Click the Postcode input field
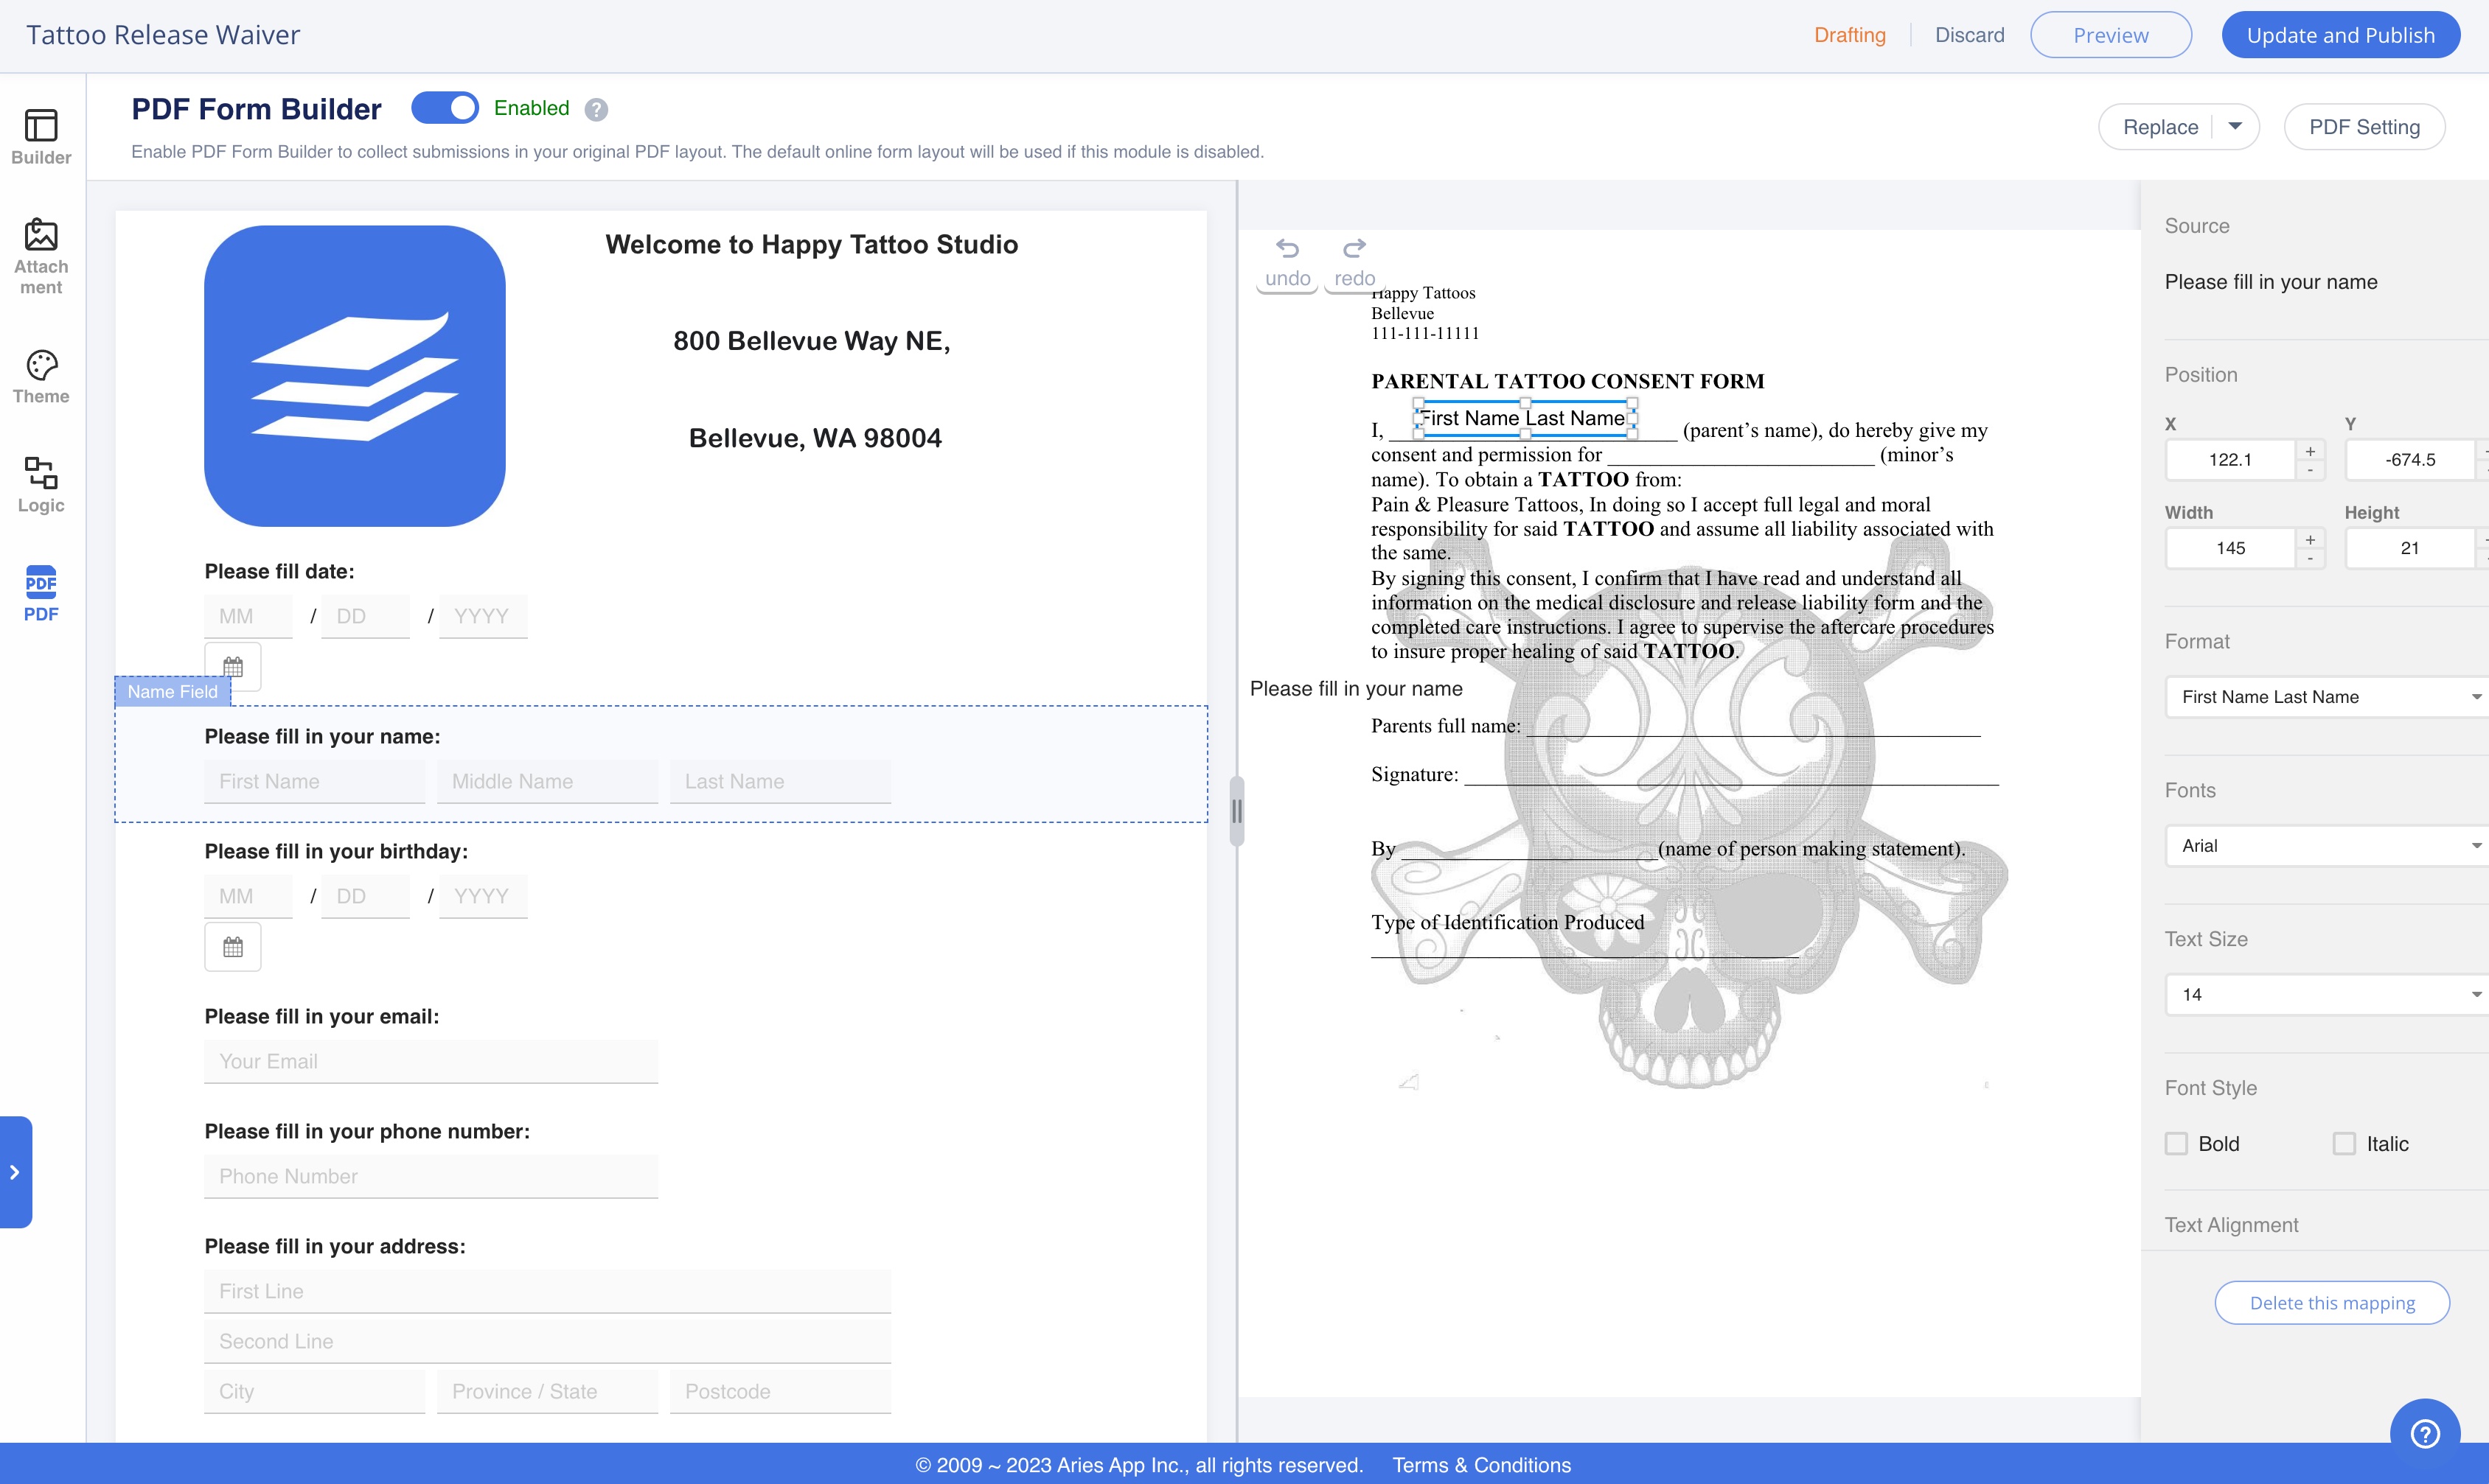The image size is (2489, 1484). (780, 1392)
